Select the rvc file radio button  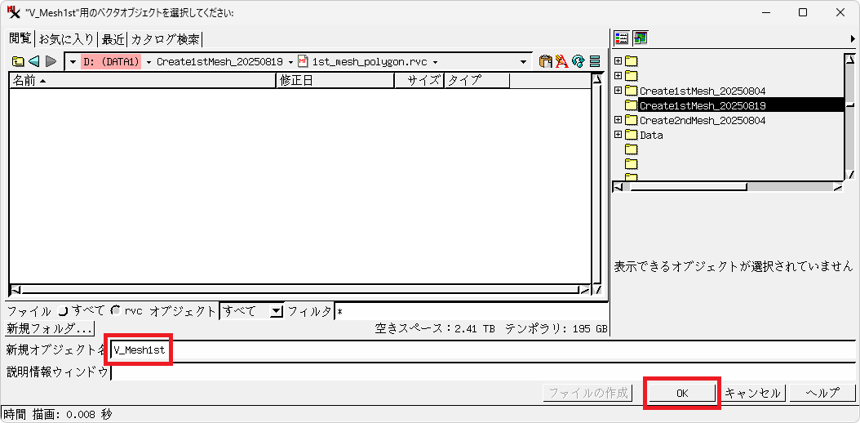pyautogui.click(x=116, y=310)
